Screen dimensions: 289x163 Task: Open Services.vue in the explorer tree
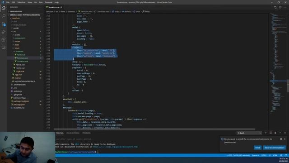point(23,58)
